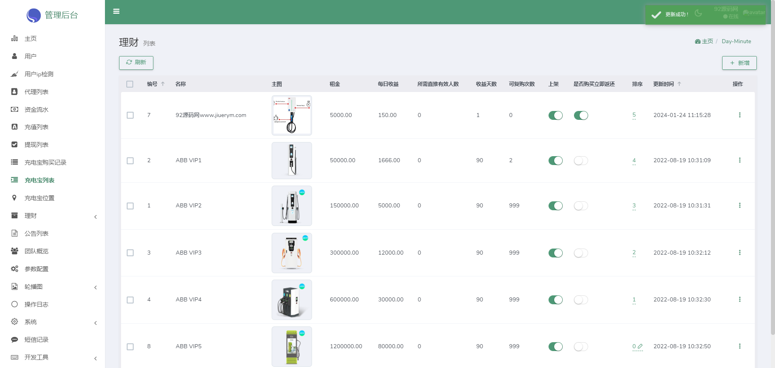
Task: Open actions menu for ABB VIP2
Action: click(x=739, y=205)
